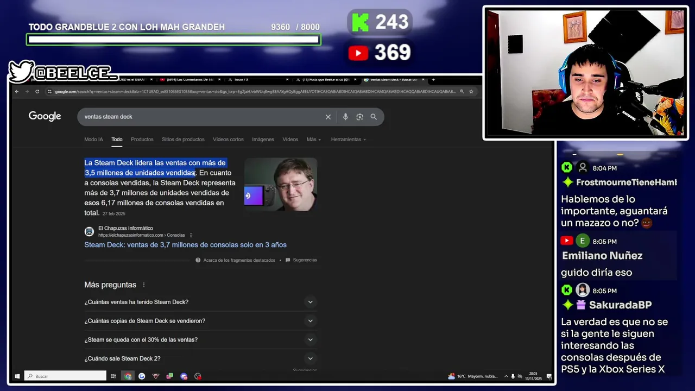This screenshot has width=695, height=391.
Task: Bookmark this page with the star icon
Action: coord(471,91)
